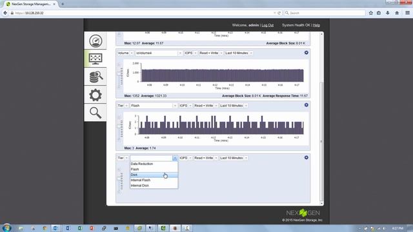This screenshot has height=232, width=413.
Task: Choose Disk from the open tier list
Action: pyautogui.click(x=154, y=175)
